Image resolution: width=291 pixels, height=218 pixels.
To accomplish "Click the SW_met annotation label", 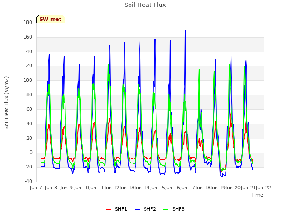I will (x=50, y=19).
